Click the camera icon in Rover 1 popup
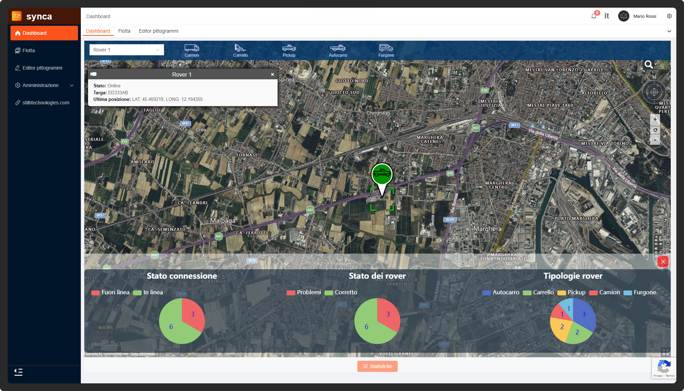The height and width of the screenshot is (391, 684). point(93,74)
